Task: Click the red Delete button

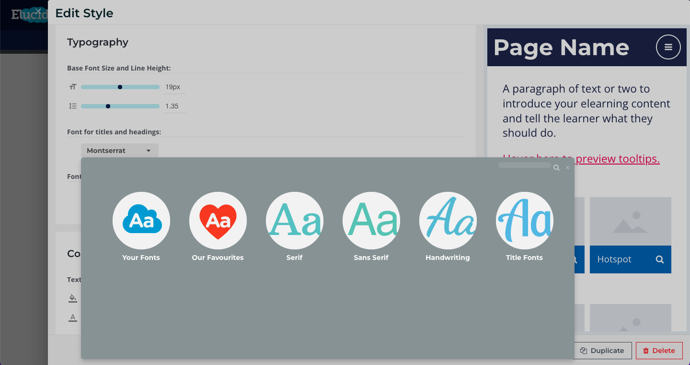Action: pos(659,351)
